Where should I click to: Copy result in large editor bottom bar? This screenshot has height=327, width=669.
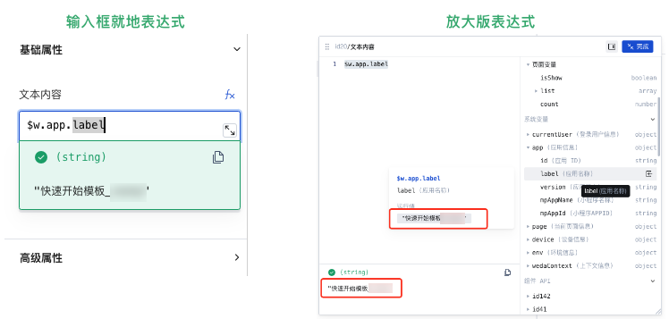(508, 272)
